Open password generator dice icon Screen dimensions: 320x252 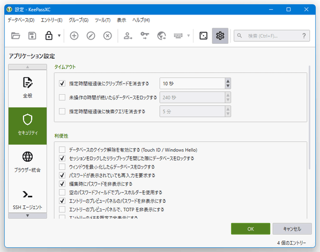click(203, 36)
